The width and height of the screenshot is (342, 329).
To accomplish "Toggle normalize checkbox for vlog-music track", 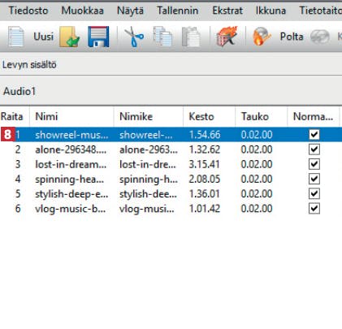I will [x=314, y=209].
